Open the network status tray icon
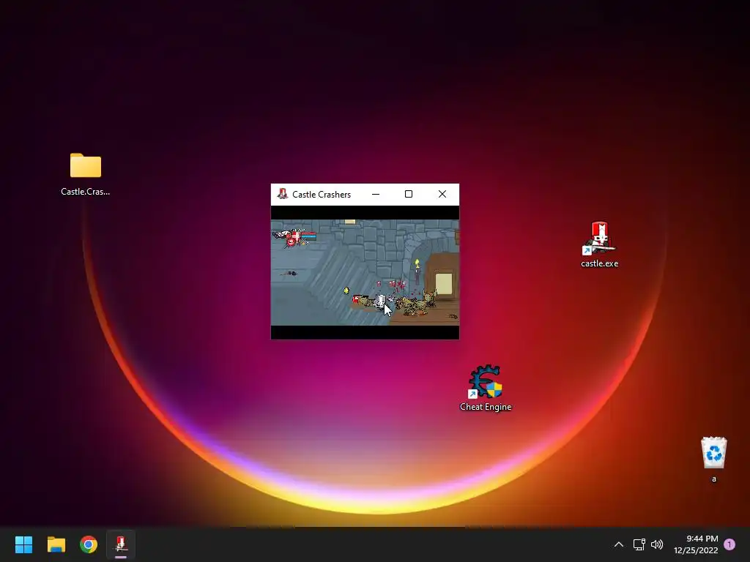750x562 pixels. 639,544
